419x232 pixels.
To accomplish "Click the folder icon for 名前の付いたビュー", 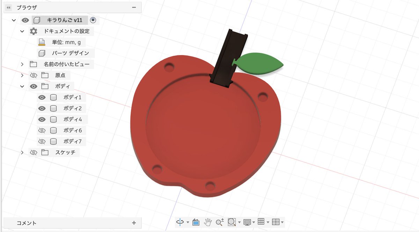I will click(x=33, y=64).
